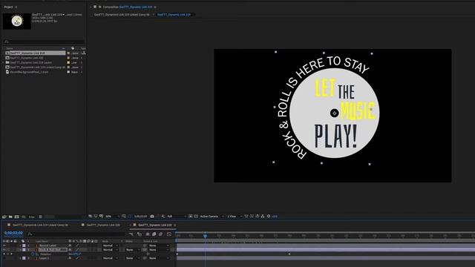Click the Fast Previews icon

[x=252, y=216]
